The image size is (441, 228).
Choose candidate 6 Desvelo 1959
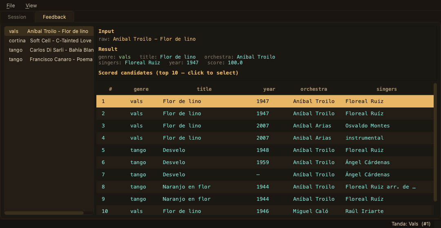[265, 162]
